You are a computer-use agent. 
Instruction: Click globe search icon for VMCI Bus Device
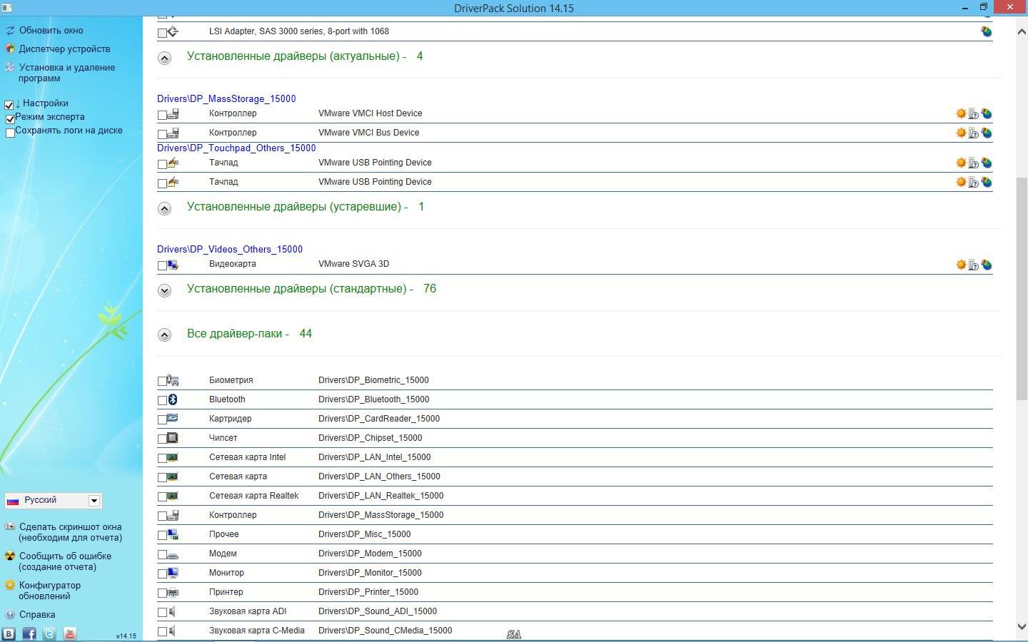(986, 133)
